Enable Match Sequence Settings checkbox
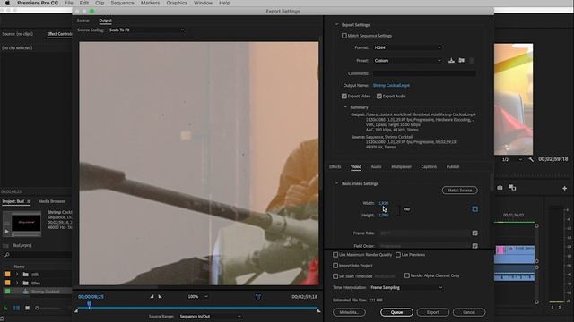Screen dimensions: 574x322 (x=344, y=36)
